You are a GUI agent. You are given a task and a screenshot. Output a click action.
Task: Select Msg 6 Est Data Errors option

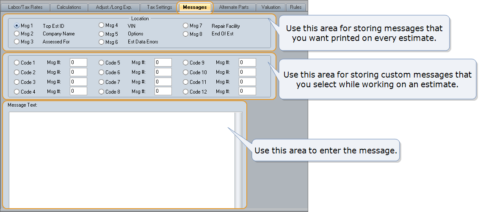point(102,42)
